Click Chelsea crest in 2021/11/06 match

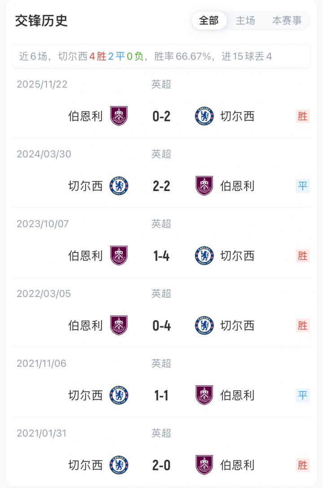click(119, 395)
